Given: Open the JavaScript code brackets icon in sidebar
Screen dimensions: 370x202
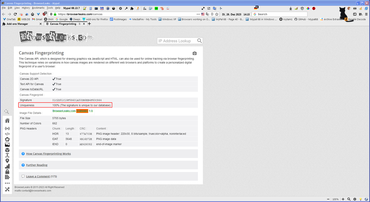Looking at the screenshot, I should tap(7, 134).
